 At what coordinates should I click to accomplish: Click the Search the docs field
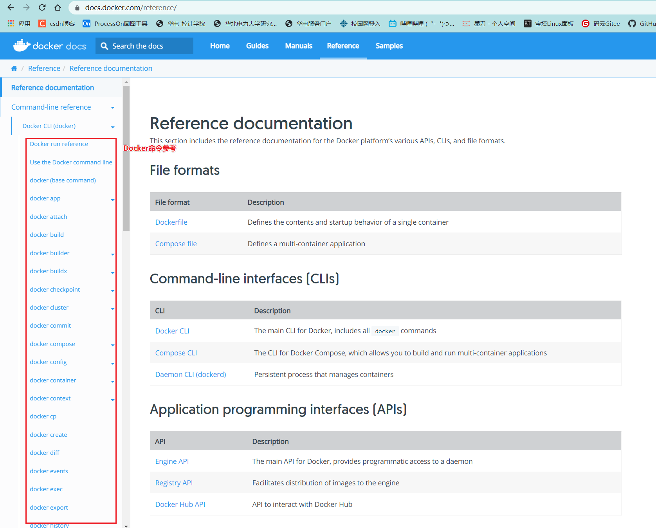point(144,46)
